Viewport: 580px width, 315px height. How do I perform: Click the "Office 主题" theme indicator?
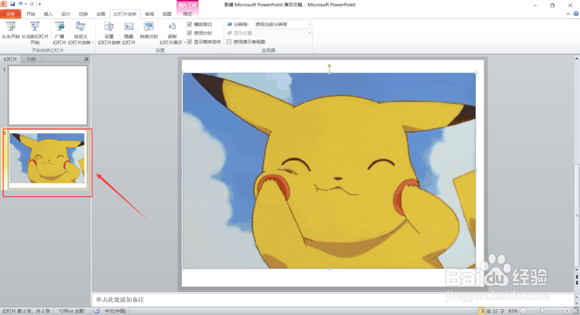(72, 311)
